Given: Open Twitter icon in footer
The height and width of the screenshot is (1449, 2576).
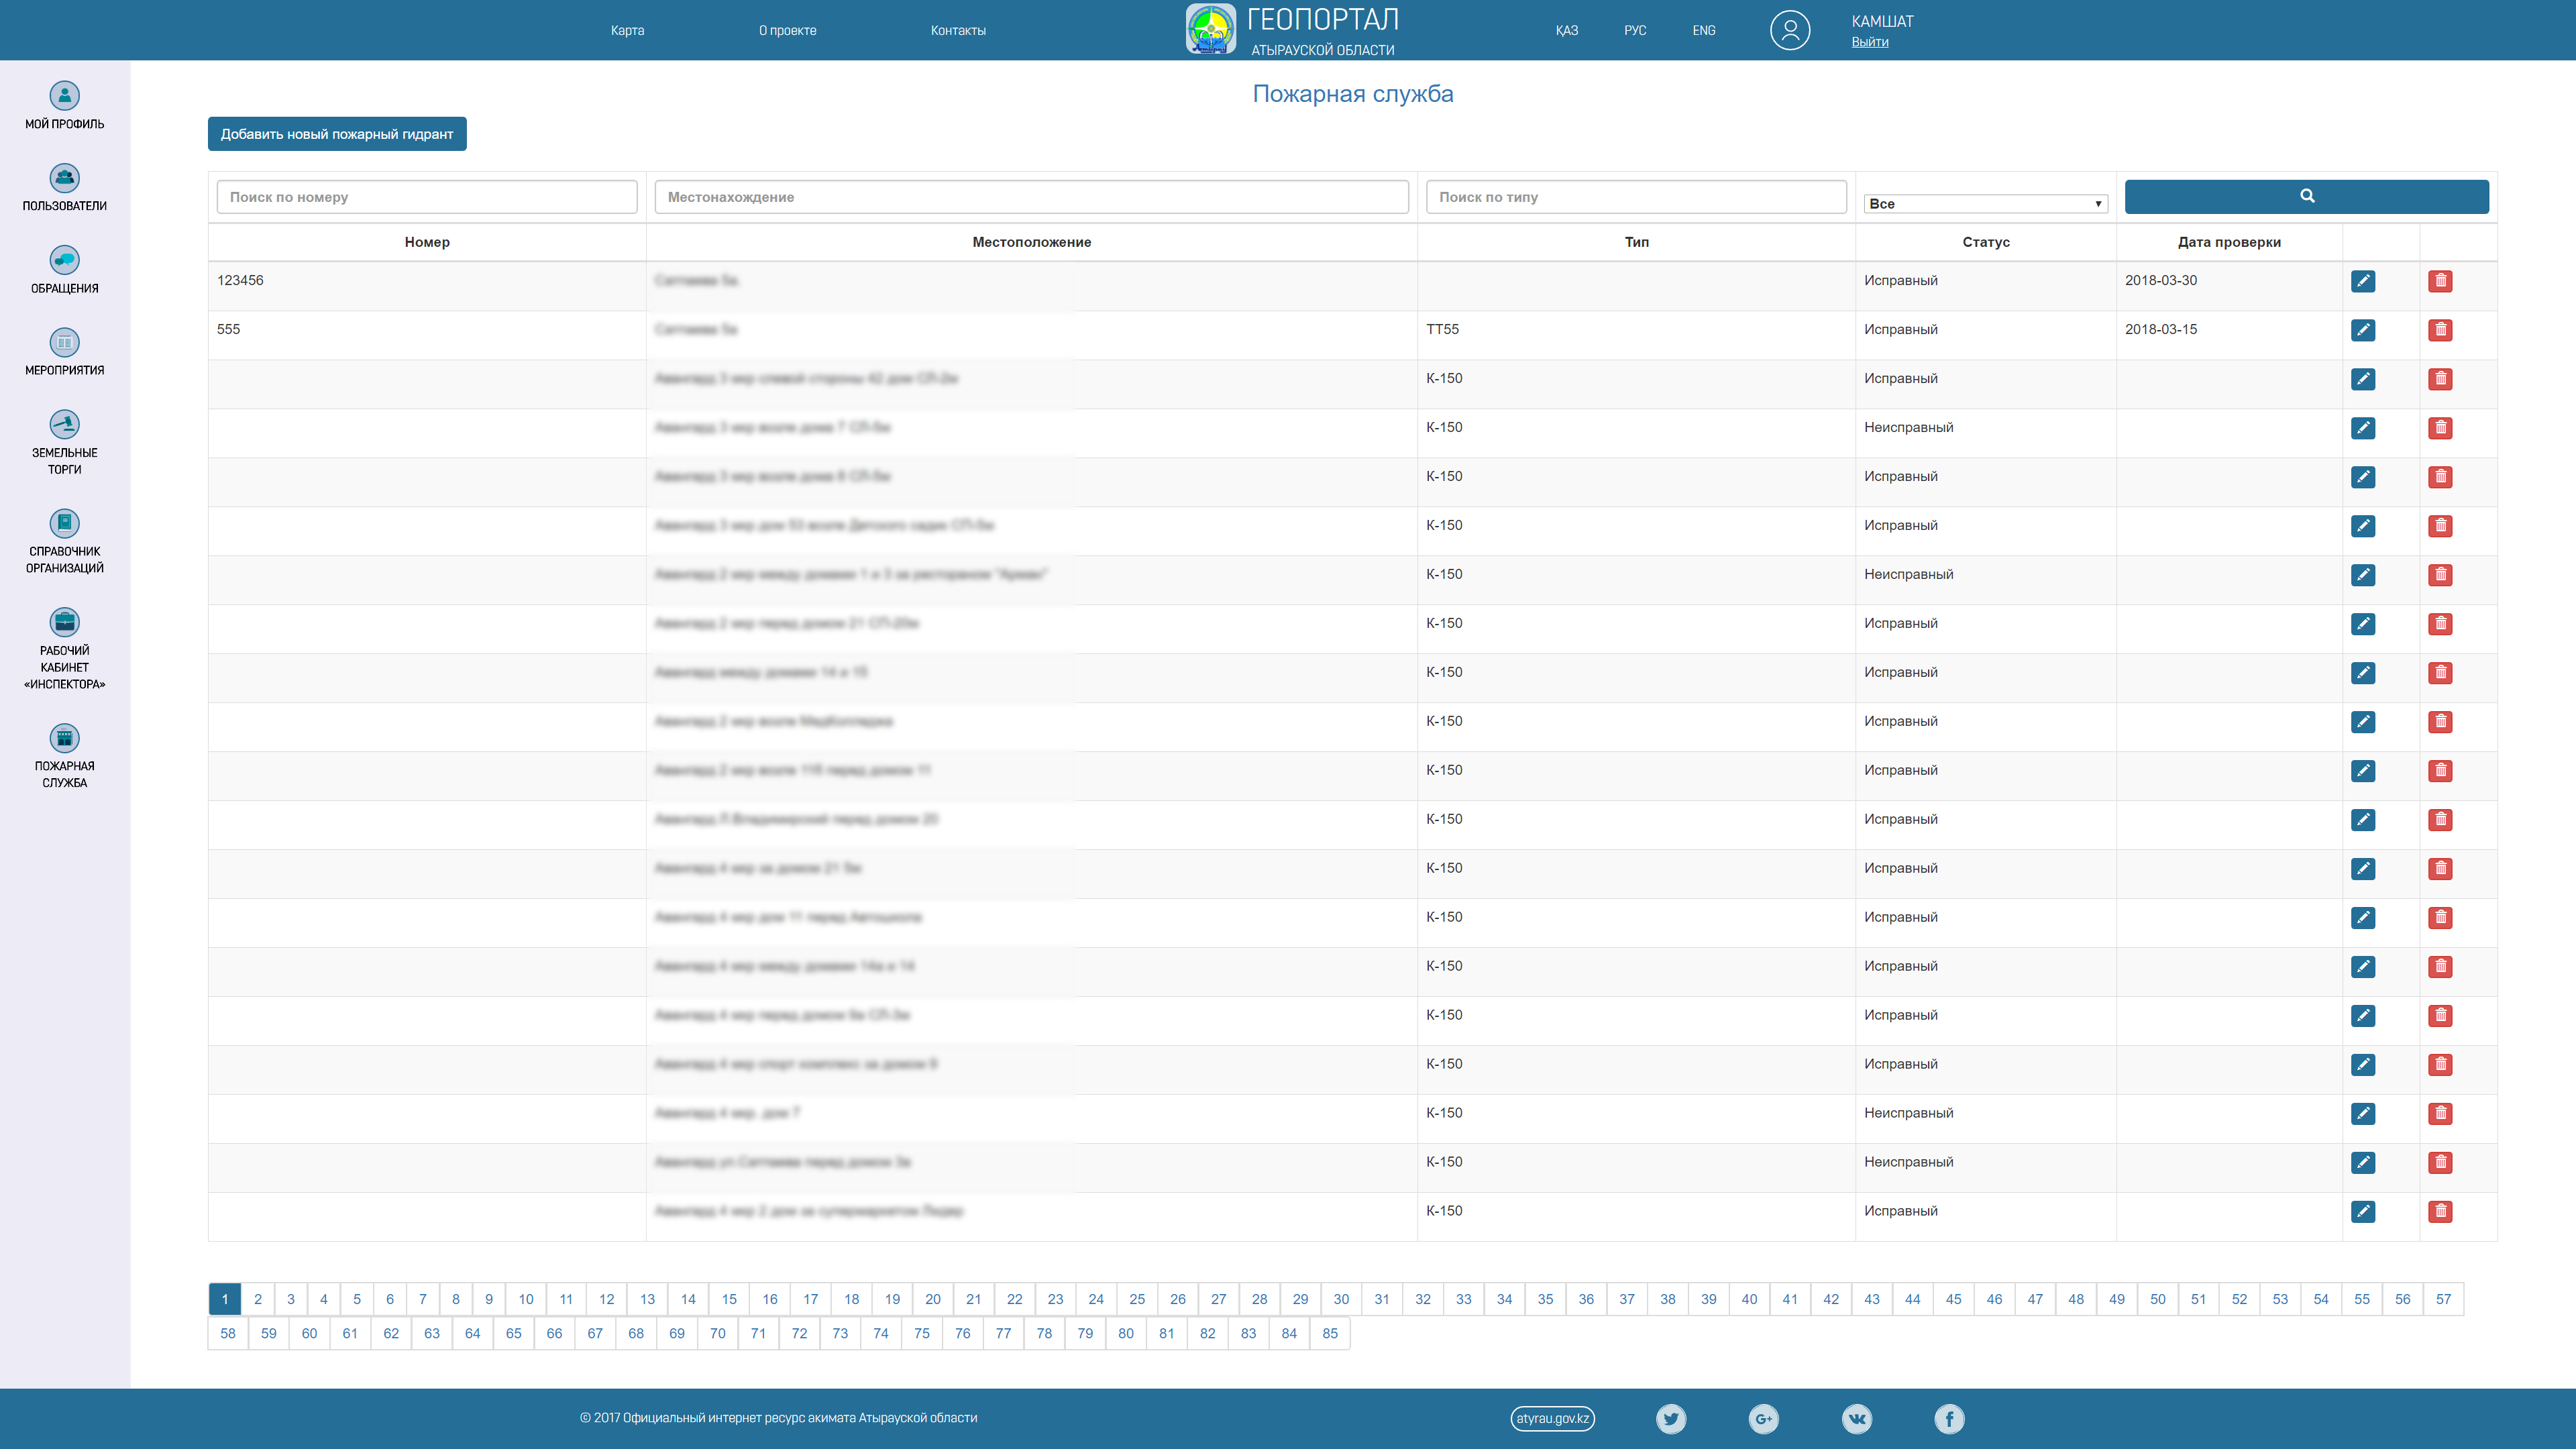Looking at the screenshot, I should click(1670, 1418).
